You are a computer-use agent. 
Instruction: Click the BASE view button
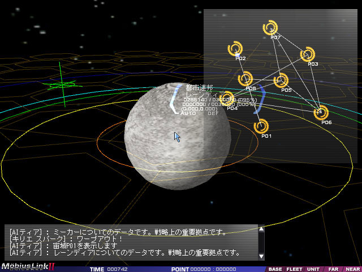(x=275, y=269)
